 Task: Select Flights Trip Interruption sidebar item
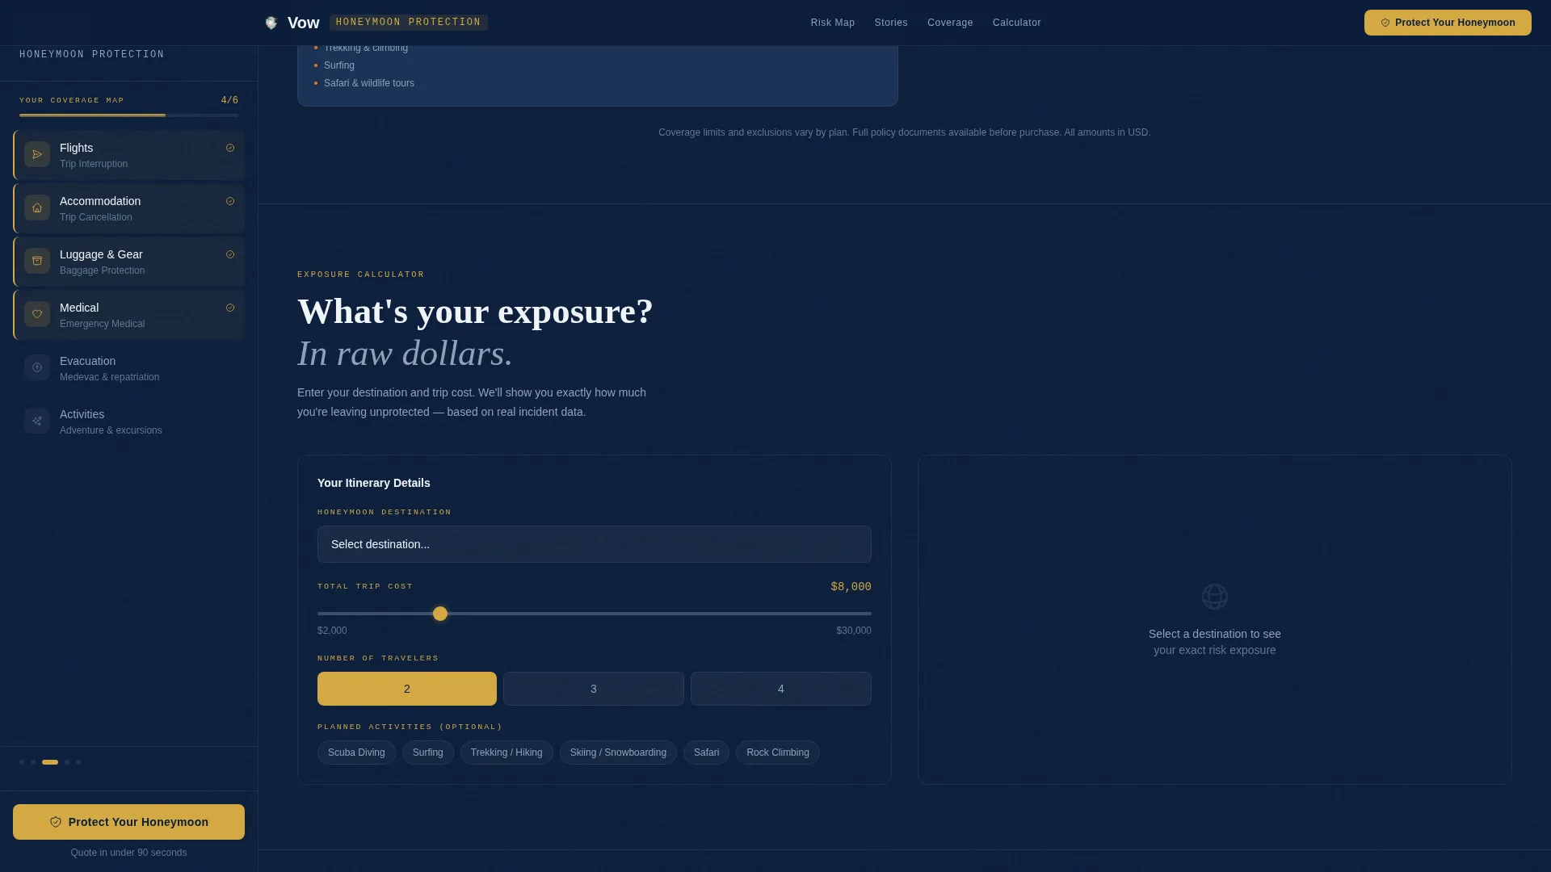129,155
